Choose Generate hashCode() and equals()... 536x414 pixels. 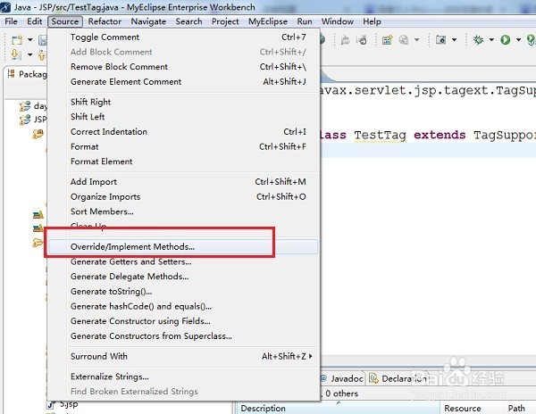pyautogui.click(x=183, y=306)
